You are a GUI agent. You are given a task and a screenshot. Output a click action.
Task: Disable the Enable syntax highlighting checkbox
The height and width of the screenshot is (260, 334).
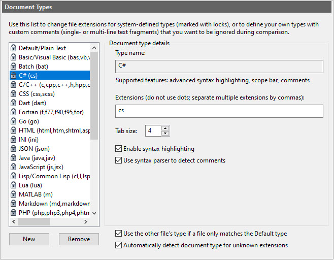point(119,149)
